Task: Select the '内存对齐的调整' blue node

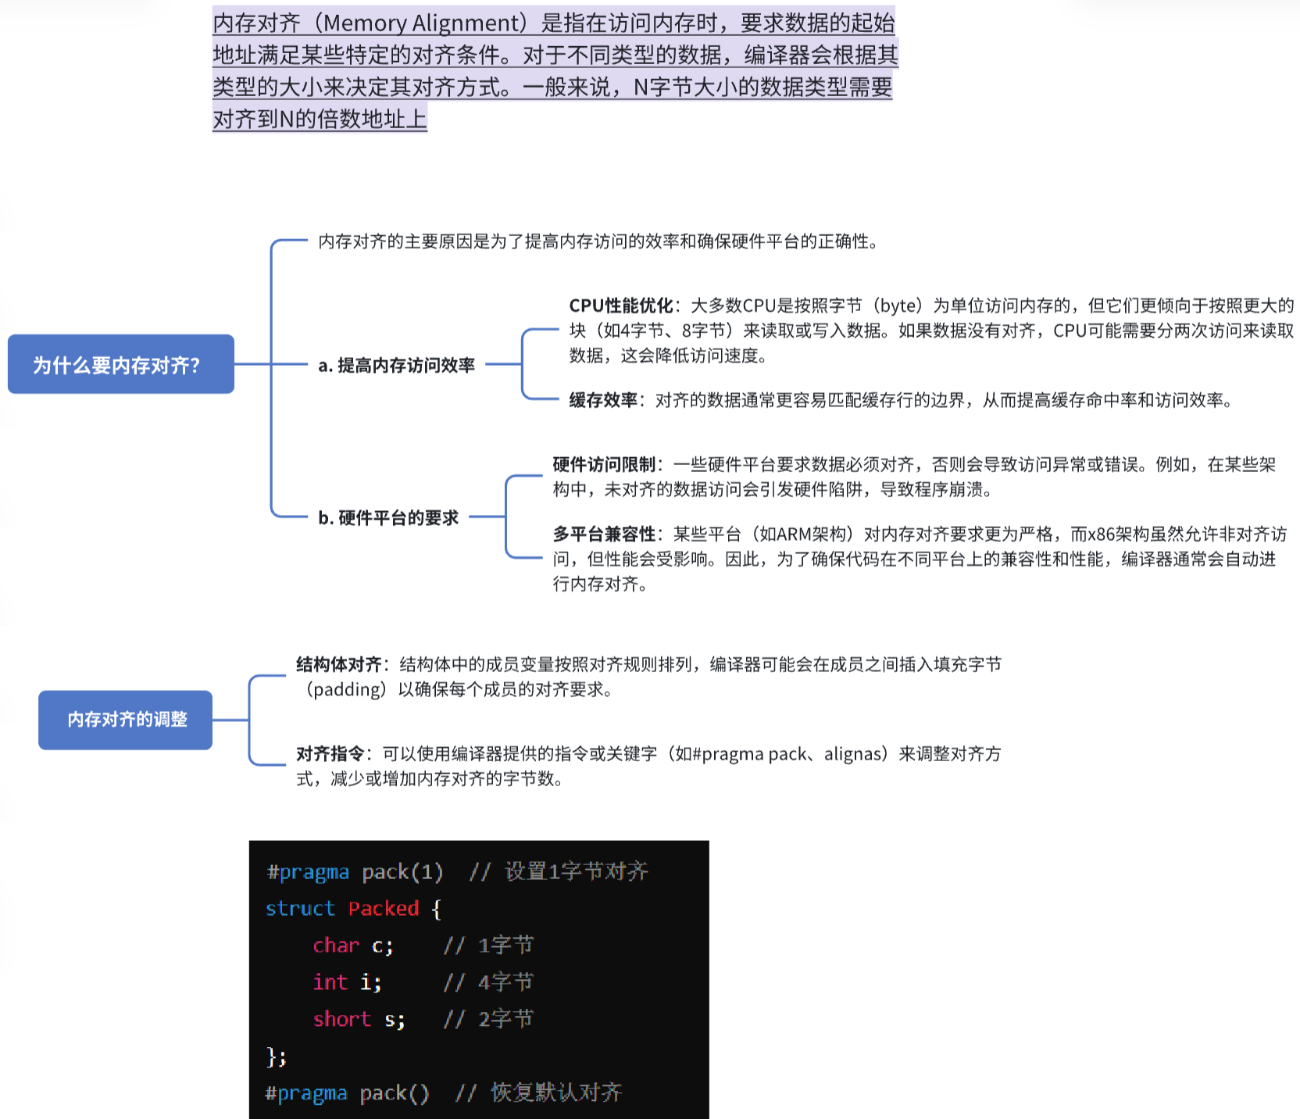Action: (126, 720)
